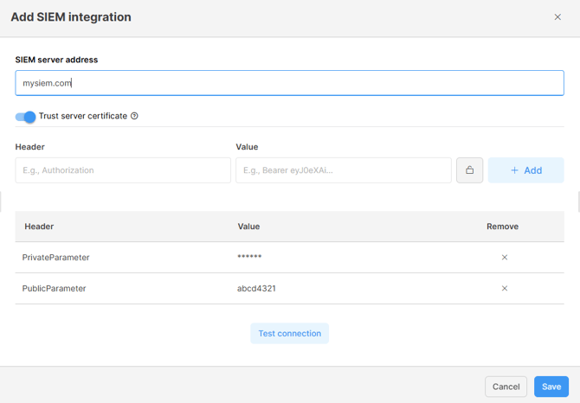Click the Header column heading in table
The height and width of the screenshot is (403, 580).
point(39,227)
